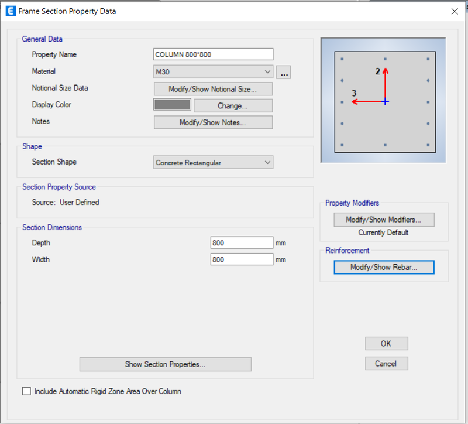468x424 pixels.
Task: Click the Change color button
Action: pyautogui.click(x=233, y=106)
